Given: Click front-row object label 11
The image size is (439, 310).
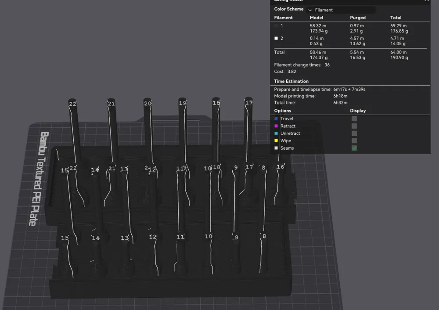Looking at the screenshot, I should click(x=180, y=237).
